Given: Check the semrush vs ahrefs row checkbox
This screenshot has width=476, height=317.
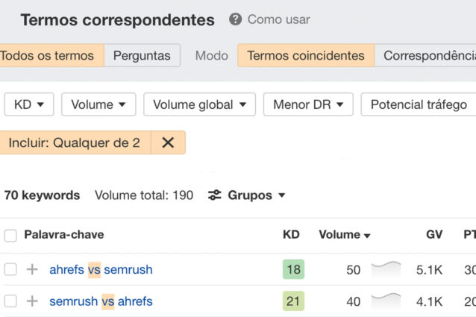Looking at the screenshot, I should [10, 301].
